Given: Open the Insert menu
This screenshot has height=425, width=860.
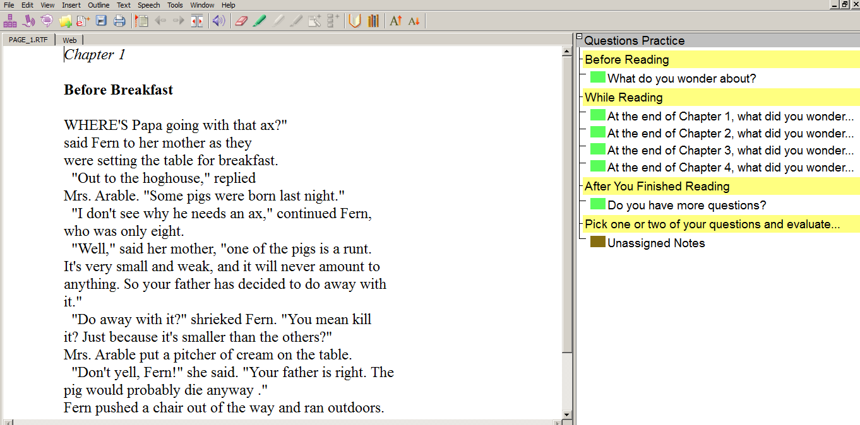Looking at the screenshot, I should pyautogui.click(x=71, y=5).
